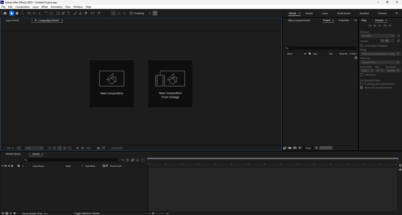
Task: Select the Rotation tool
Action: (46, 13)
